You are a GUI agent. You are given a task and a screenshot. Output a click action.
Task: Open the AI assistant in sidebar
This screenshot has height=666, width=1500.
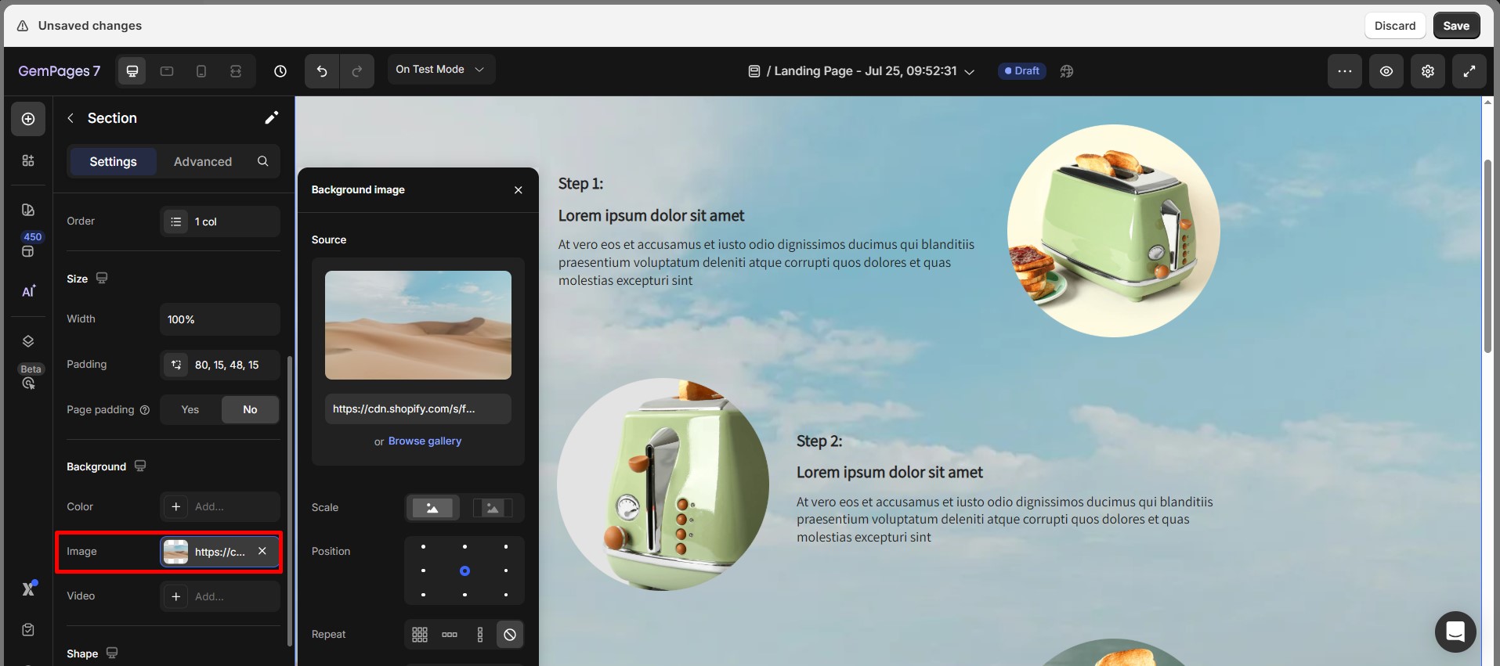pos(28,291)
